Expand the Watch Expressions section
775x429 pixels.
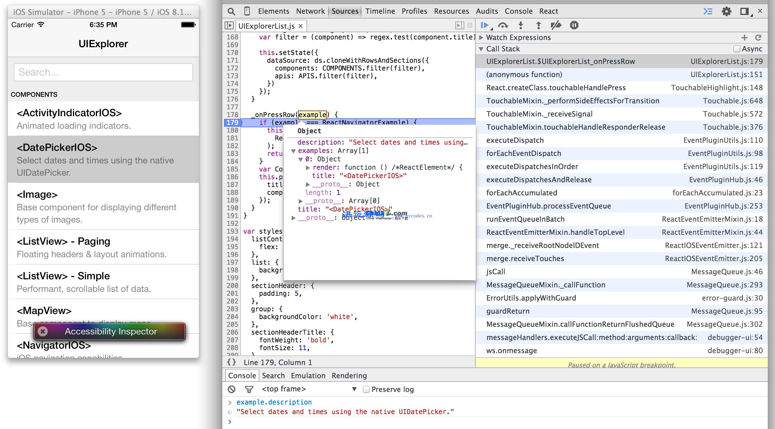click(x=481, y=38)
